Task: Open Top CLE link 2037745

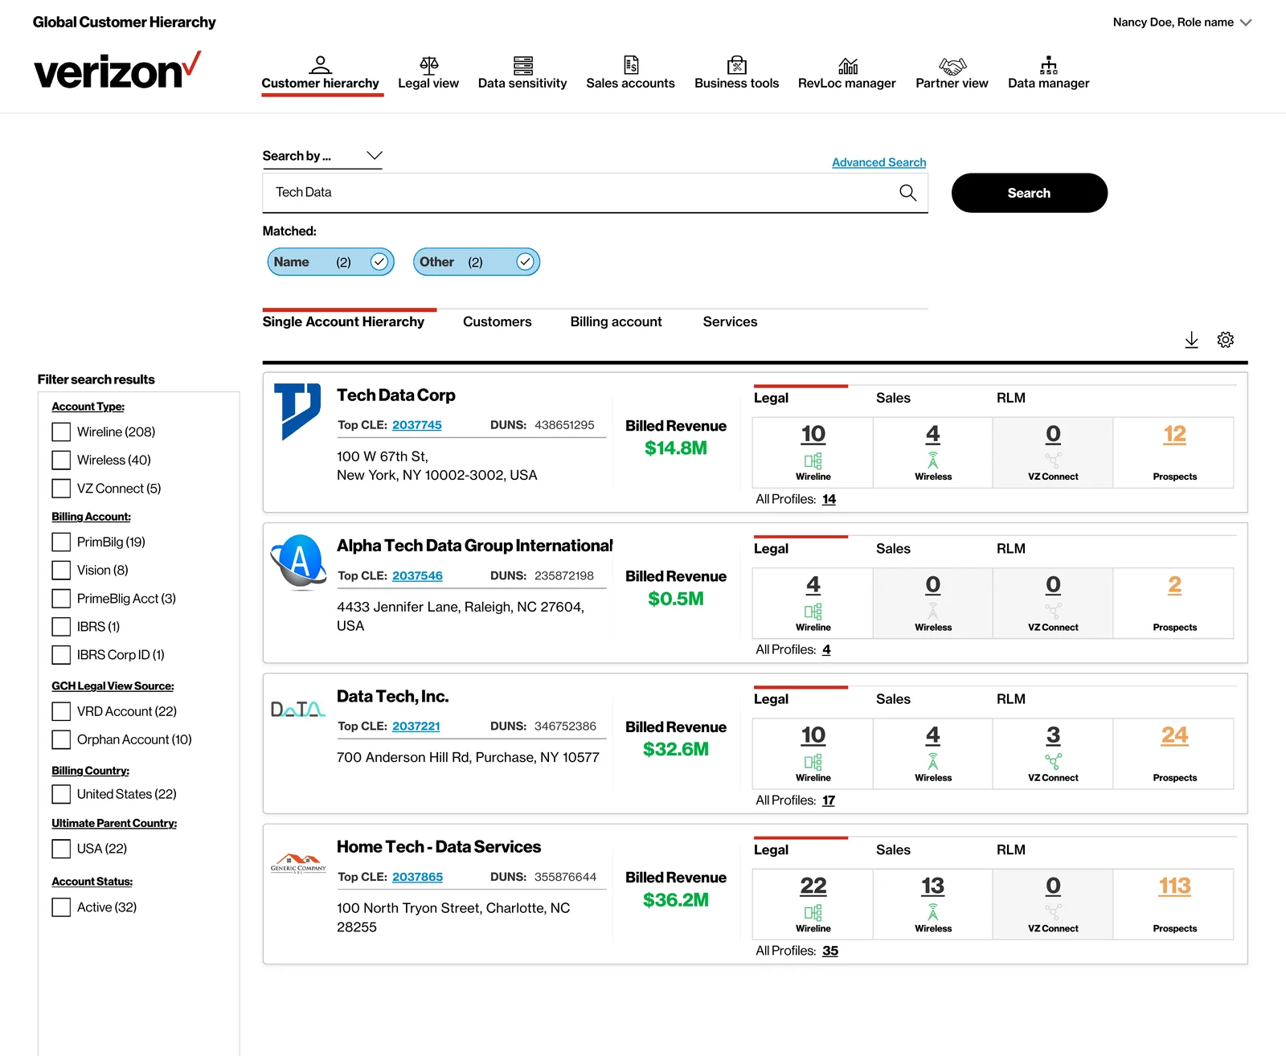Action: point(417,425)
